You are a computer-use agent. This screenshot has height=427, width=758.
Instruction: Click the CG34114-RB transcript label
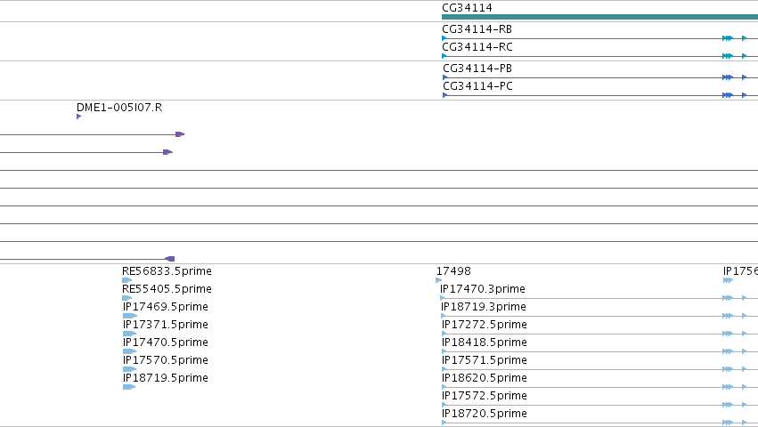[x=477, y=29]
